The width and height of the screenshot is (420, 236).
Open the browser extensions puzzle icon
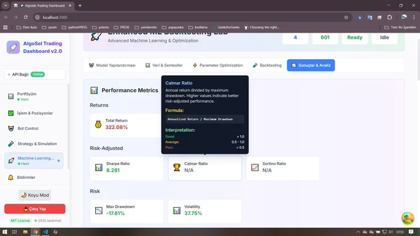pos(390,17)
